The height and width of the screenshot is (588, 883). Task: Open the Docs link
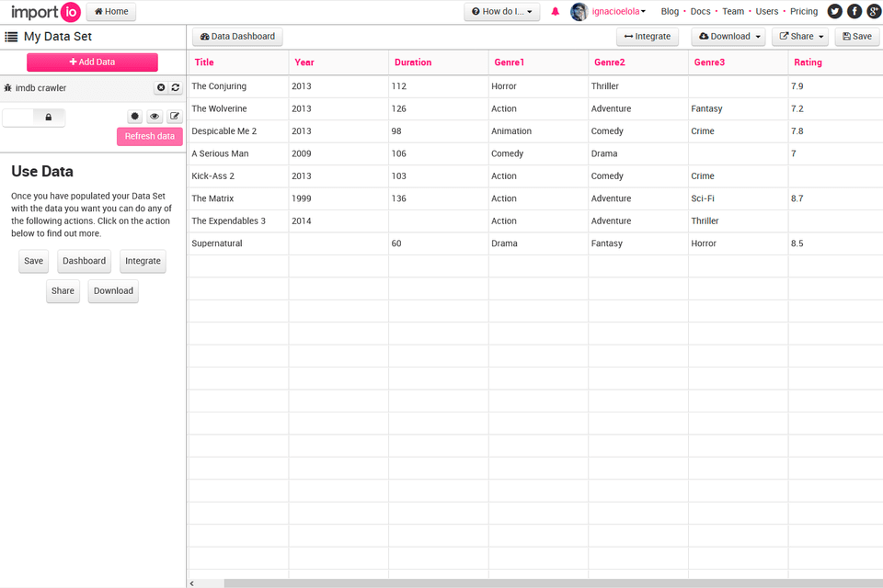[701, 11]
